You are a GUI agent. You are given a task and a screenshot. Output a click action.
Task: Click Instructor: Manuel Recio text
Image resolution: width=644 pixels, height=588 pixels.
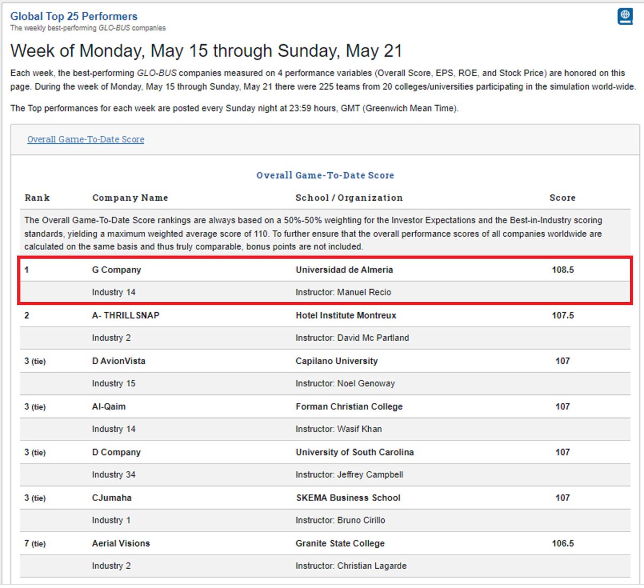tap(343, 292)
